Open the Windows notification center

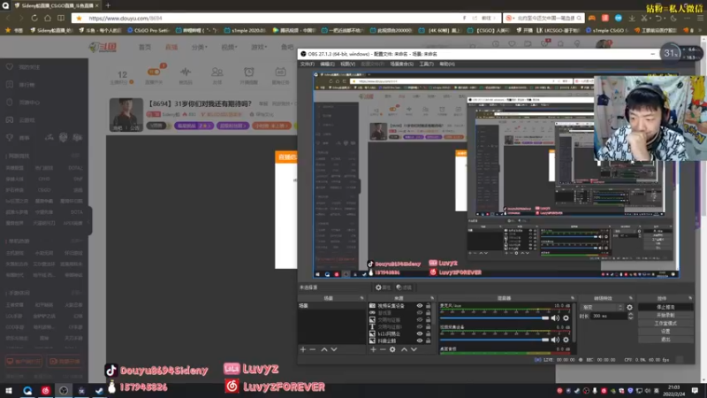tap(695, 390)
